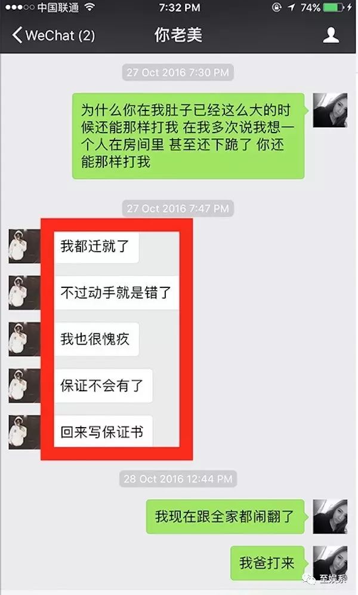
Task: Tap avatar beside 我现在跟全家都闹翻了
Action: pyautogui.click(x=330, y=517)
